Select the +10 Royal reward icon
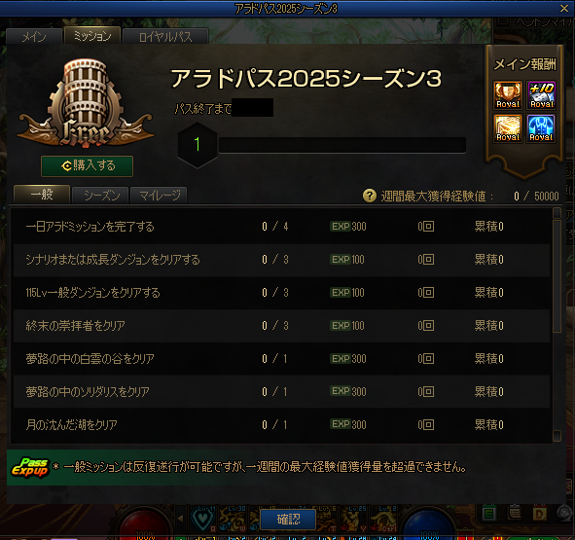The image size is (575, 540). [541, 95]
